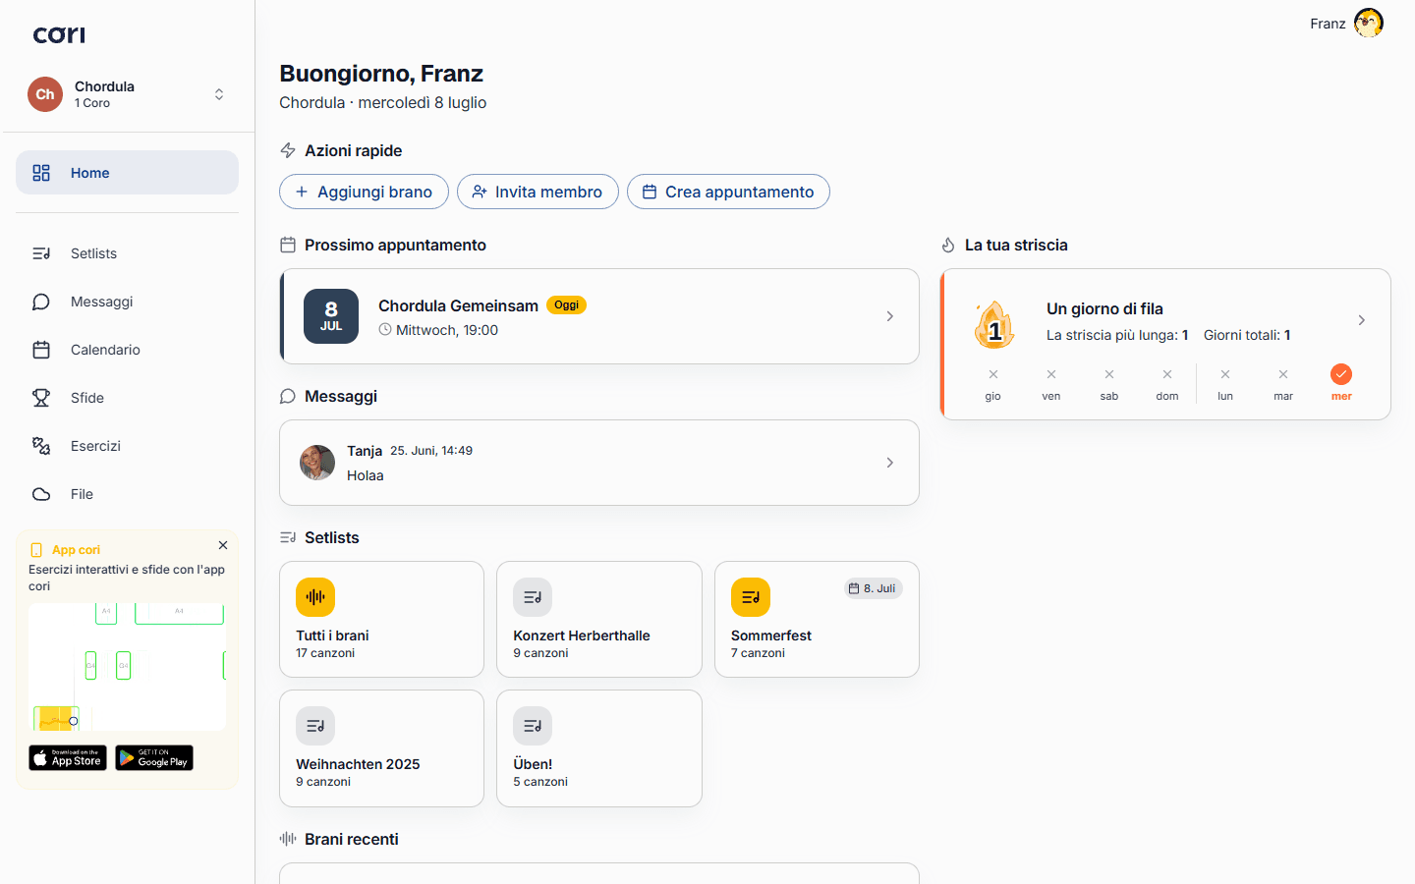Click Aggiungi brano button
Screen dimensions: 1415x884
point(364,192)
